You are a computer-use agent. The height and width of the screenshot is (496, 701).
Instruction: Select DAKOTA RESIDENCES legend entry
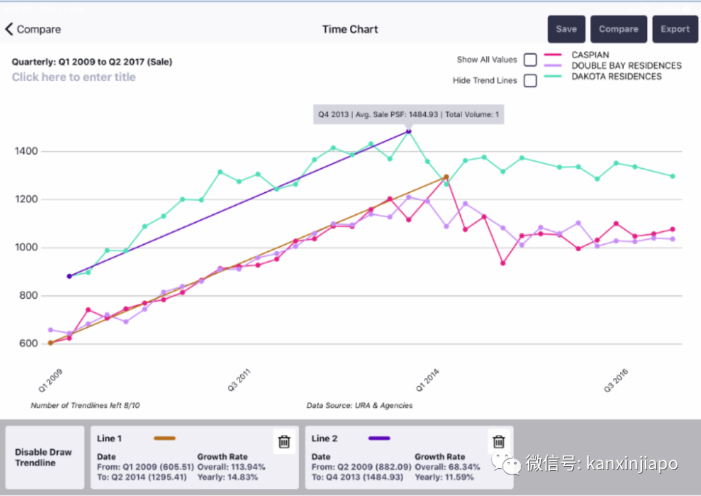click(x=616, y=77)
